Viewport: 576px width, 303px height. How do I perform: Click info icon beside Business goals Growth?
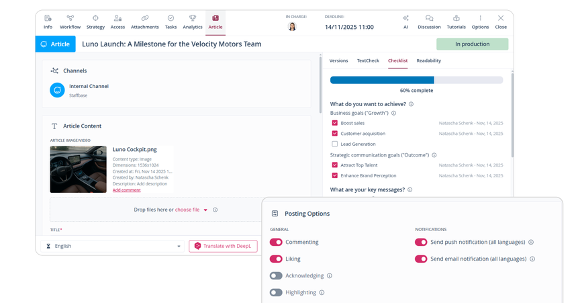click(x=394, y=114)
